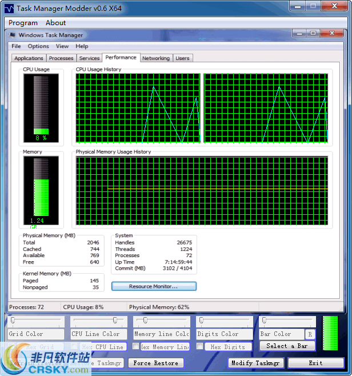Open the File menu in Task Manager
The height and width of the screenshot is (376, 352).
click(x=16, y=46)
